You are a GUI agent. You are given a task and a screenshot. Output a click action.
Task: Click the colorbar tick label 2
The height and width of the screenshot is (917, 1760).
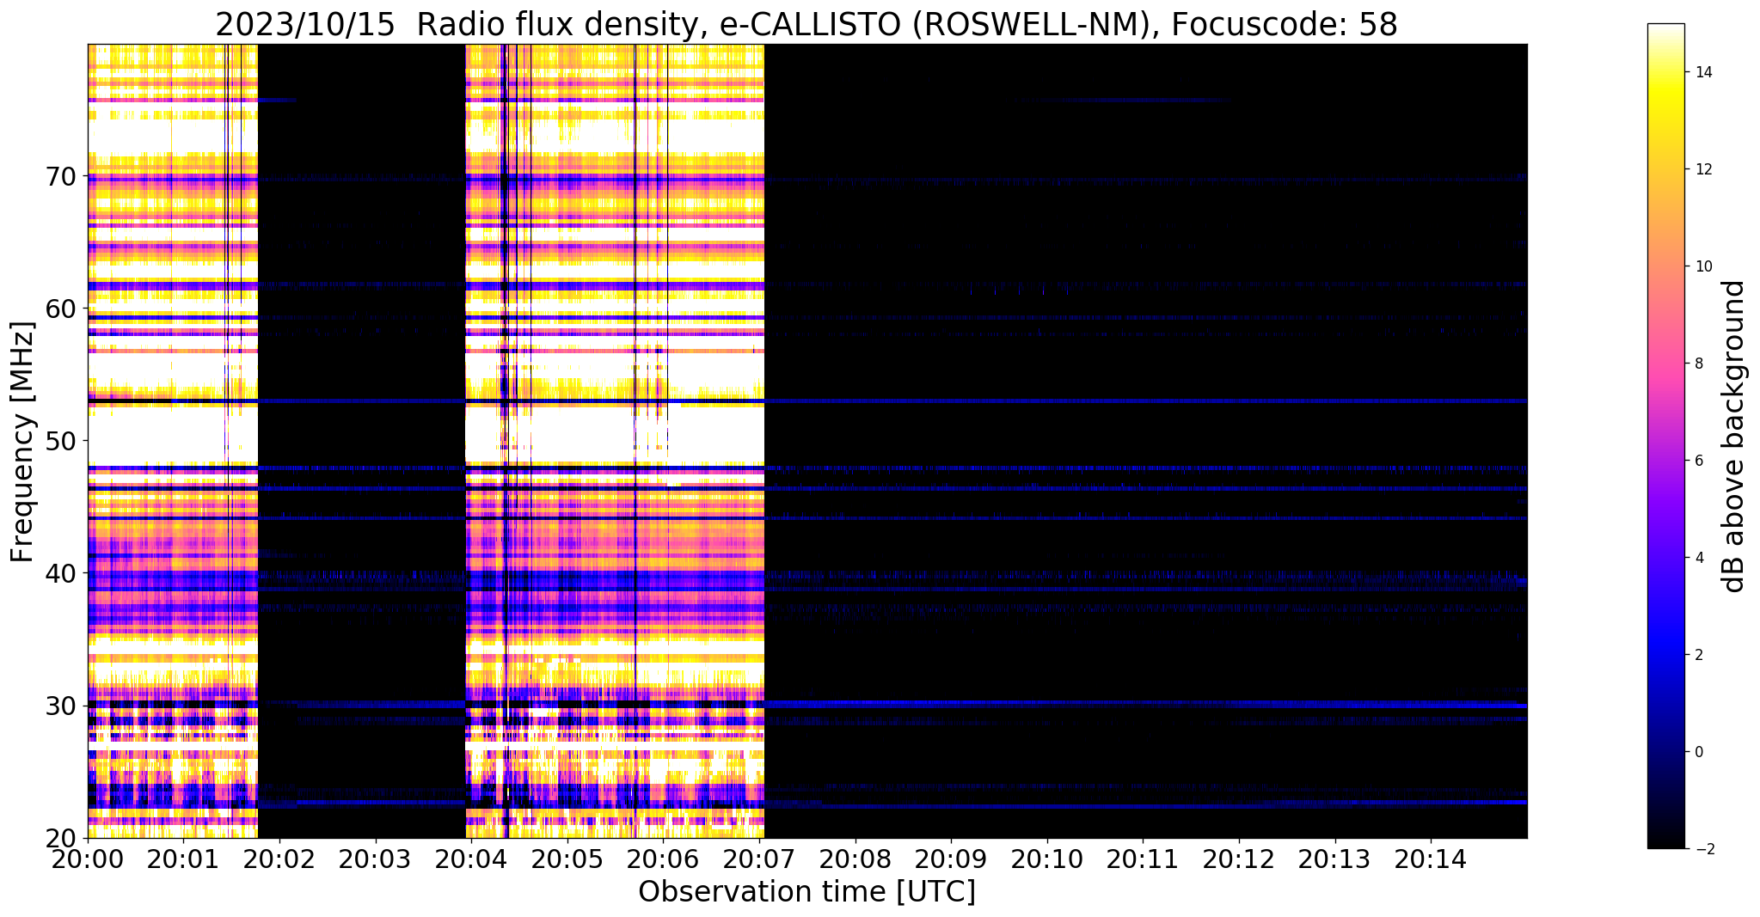point(1698,655)
